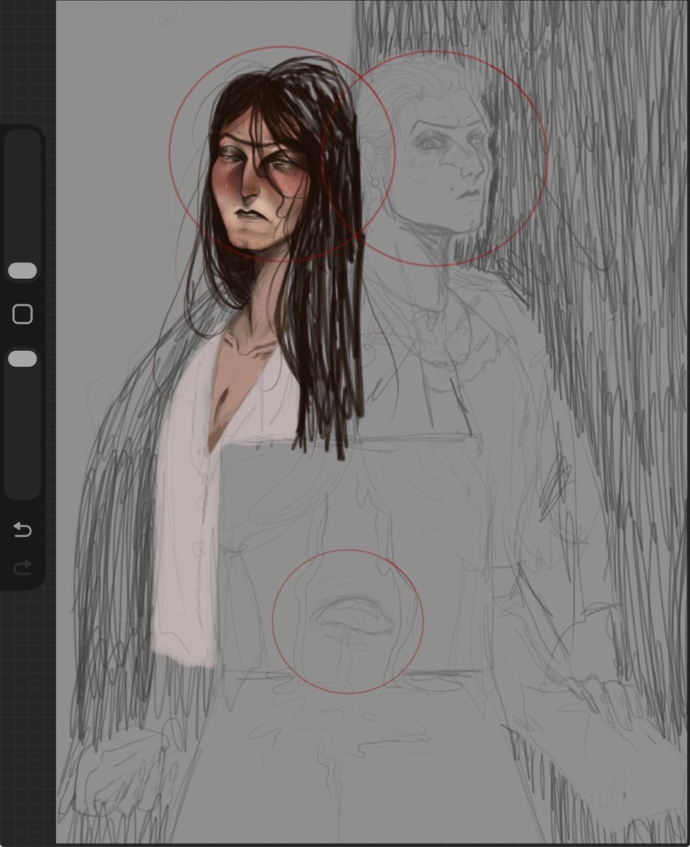Adjust the brush size slider handle
Screen dimensions: 690x847
click(x=23, y=270)
